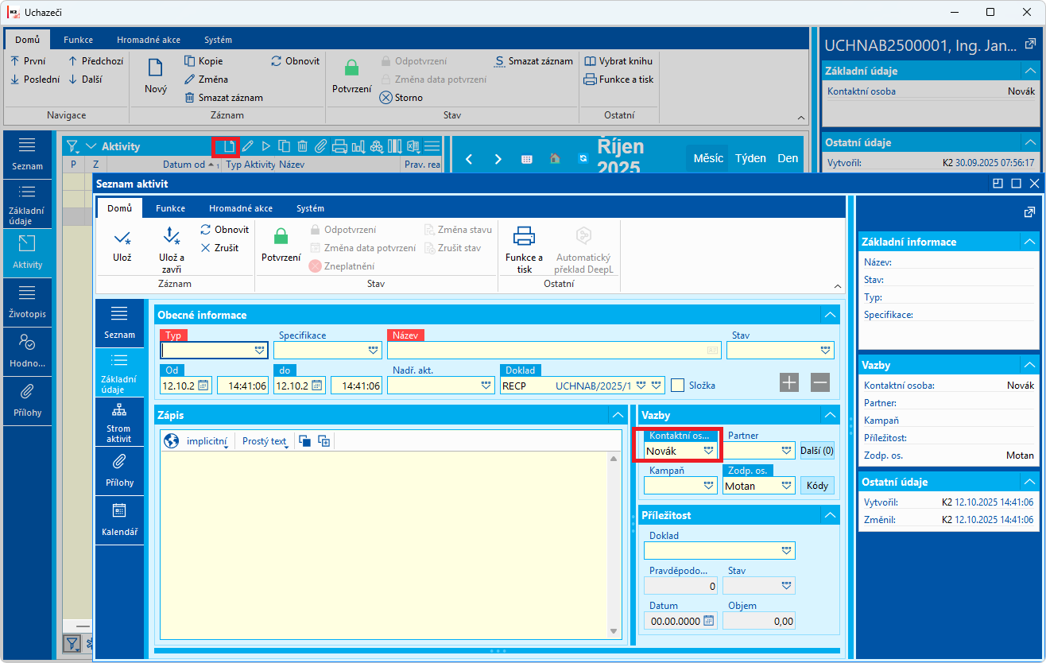Image resolution: width=1046 pixels, height=663 pixels.
Task: Click the Kódy button
Action: (x=817, y=486)
